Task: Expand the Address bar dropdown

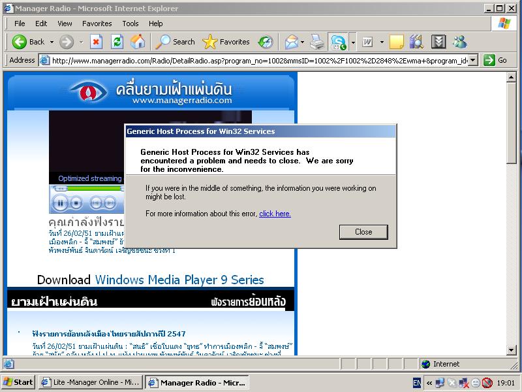Action: point(474,60)
